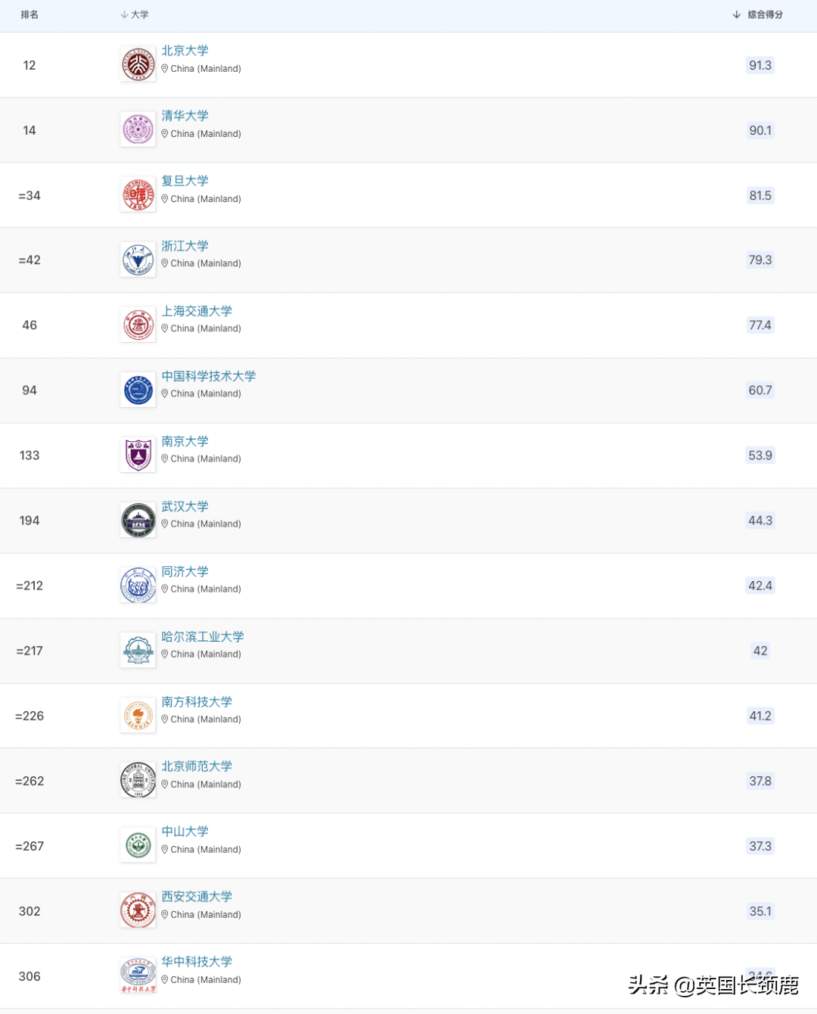Click the Fudan University red logo
This screenshot has height=1014, width=817.
click(x=138, y=195)
